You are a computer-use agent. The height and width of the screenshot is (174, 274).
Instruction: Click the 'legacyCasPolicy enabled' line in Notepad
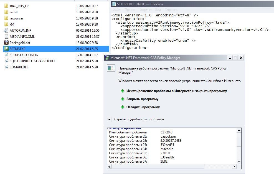click(158, 41)
